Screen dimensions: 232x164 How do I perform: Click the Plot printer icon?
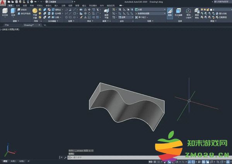(32, 2)
